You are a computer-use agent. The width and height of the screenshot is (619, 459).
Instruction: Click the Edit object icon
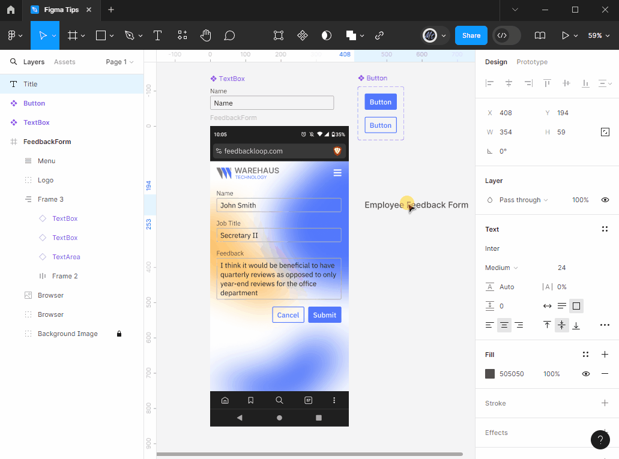point(279,35)
